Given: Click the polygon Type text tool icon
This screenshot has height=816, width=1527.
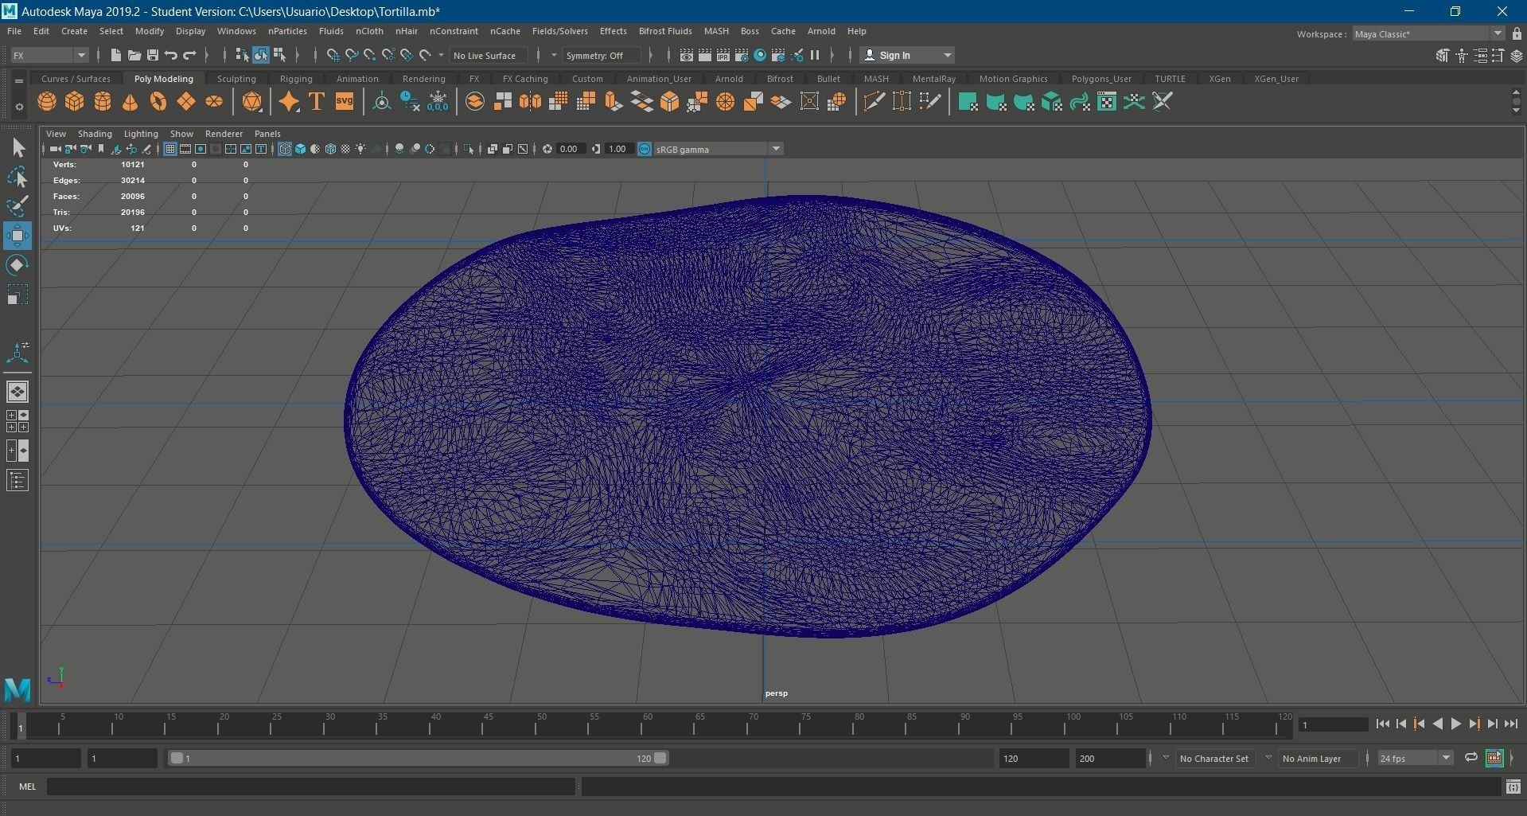Looking at the screenshot, I should click(x=317, y=102).
